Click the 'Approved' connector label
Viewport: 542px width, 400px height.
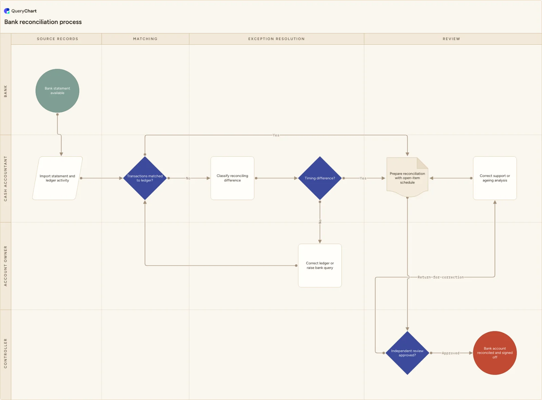[451, 353]
